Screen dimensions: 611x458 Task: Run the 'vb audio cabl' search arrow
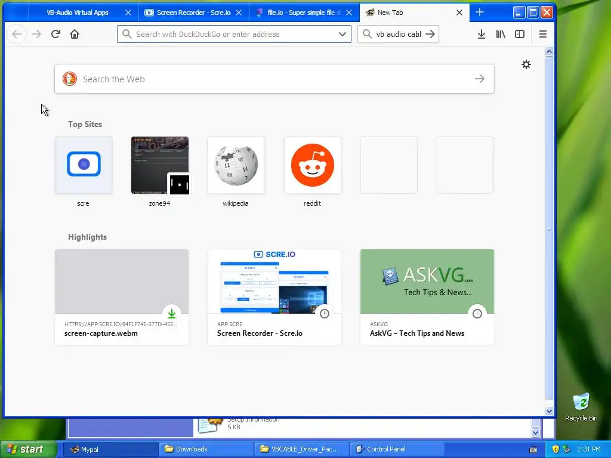point(430,34)
